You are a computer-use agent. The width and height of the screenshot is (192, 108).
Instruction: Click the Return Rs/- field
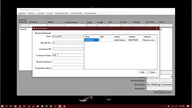pyautogui.click(x=159, y=88)
